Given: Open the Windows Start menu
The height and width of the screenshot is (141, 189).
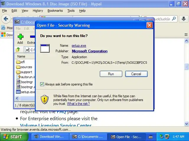Looking at the screenshot, I should pyautogui.click(x=14, y=137).
